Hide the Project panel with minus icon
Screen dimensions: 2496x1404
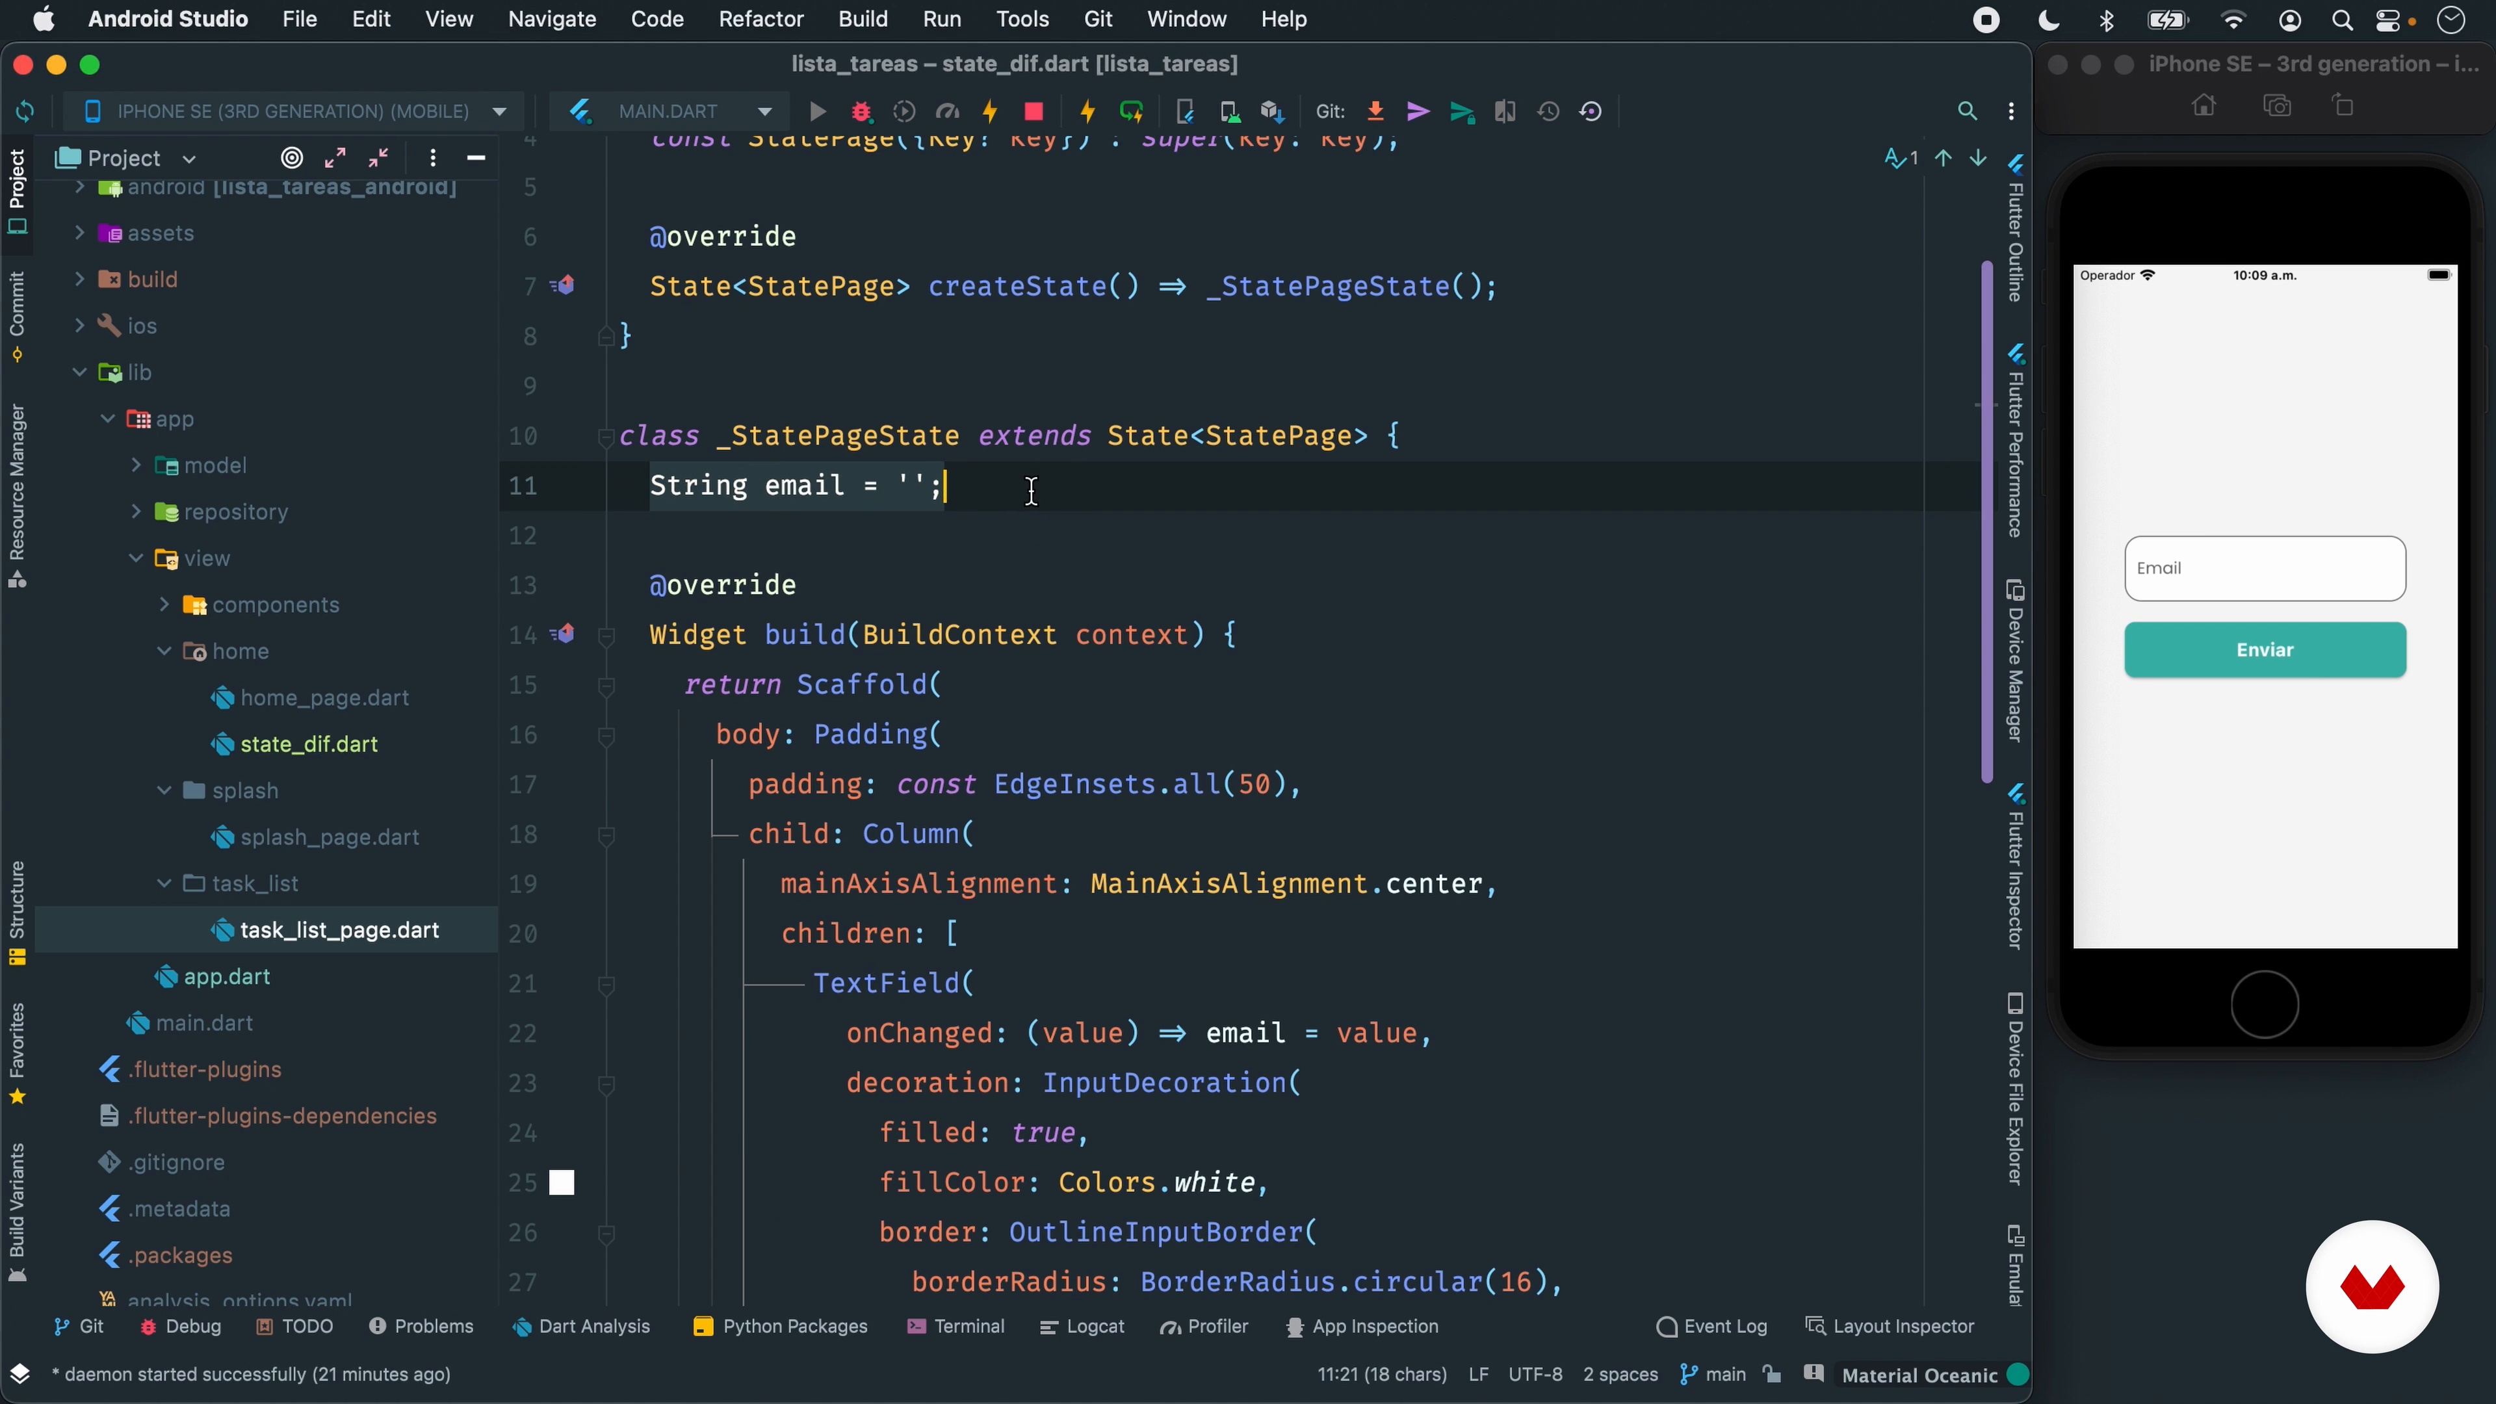click(x=476, y=157)
